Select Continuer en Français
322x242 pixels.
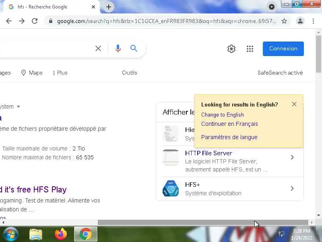coord(229,124)
